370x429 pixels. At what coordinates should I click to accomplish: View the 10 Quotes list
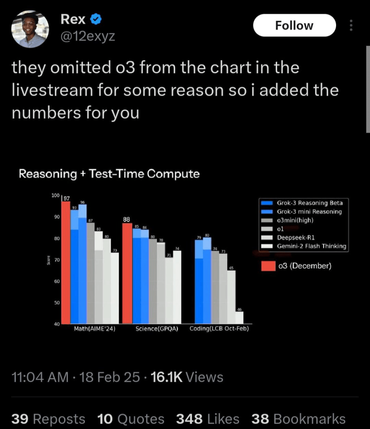(x=131, y=419)
